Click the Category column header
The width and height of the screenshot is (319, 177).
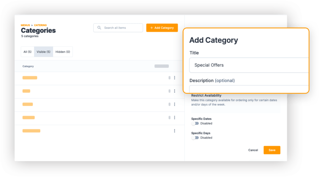click(28, 66)
